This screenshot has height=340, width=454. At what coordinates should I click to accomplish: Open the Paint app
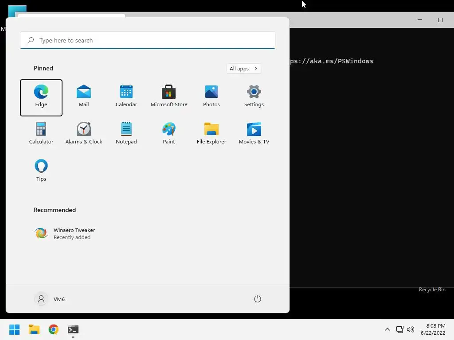point(169,135)
